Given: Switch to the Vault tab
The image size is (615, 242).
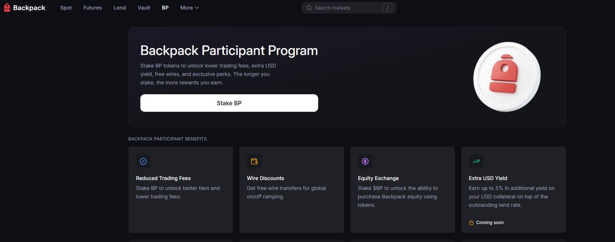Looking at the screenshot, I should point(144,8).
